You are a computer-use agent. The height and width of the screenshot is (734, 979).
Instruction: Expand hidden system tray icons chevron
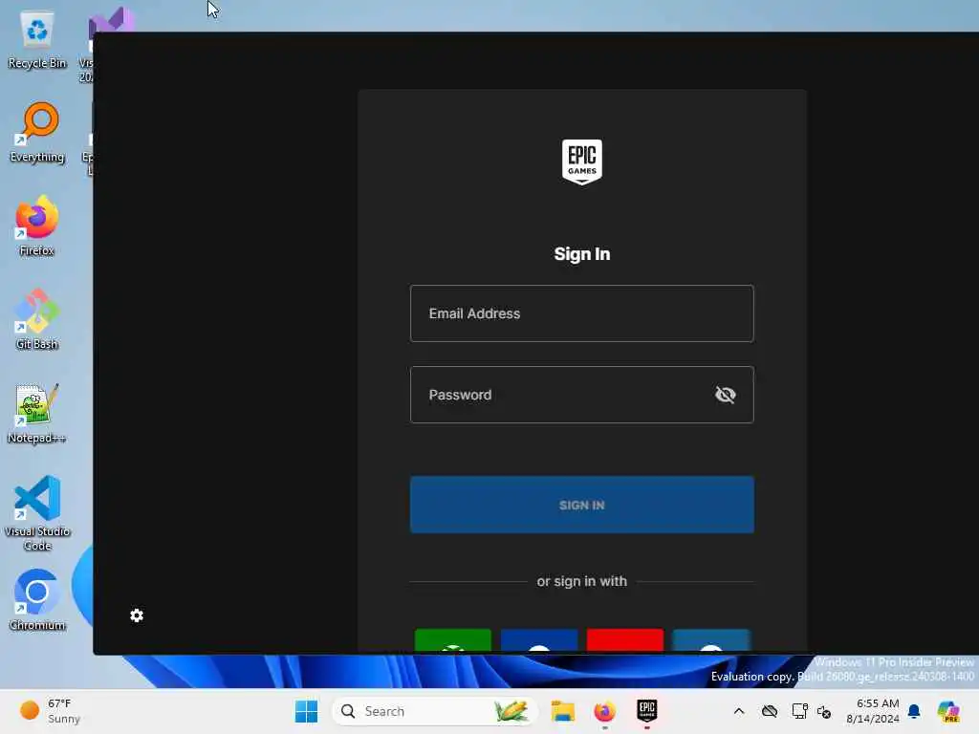pyautogui.click(x=739, y=711)
